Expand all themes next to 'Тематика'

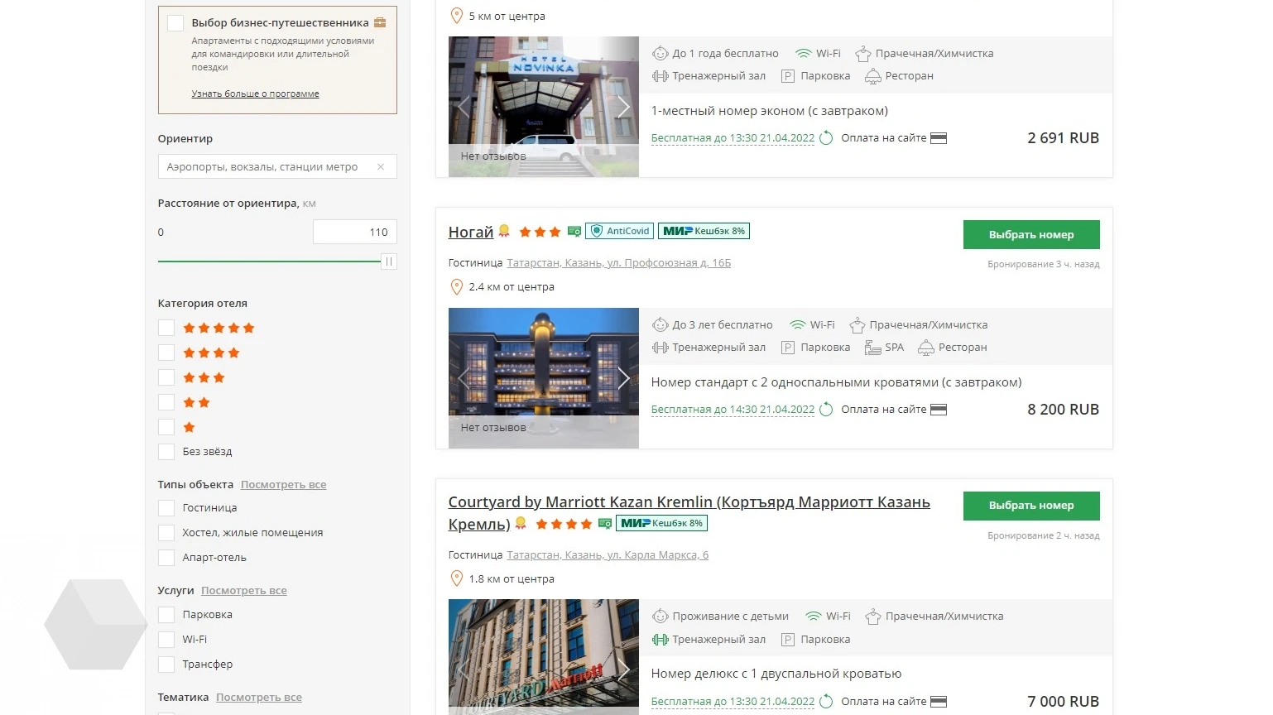258,697
